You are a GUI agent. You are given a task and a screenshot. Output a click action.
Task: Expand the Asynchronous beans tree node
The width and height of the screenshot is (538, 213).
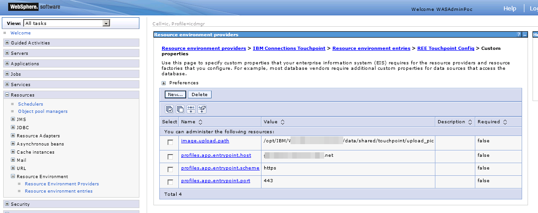[13, 144]
